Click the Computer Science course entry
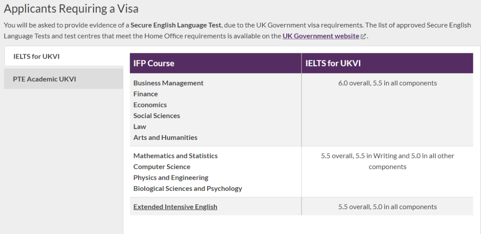The image size is (481, 234). coord(162,167)
